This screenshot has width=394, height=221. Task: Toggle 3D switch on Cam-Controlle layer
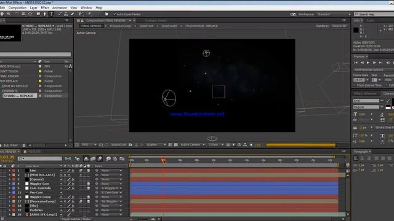point(89,188)
